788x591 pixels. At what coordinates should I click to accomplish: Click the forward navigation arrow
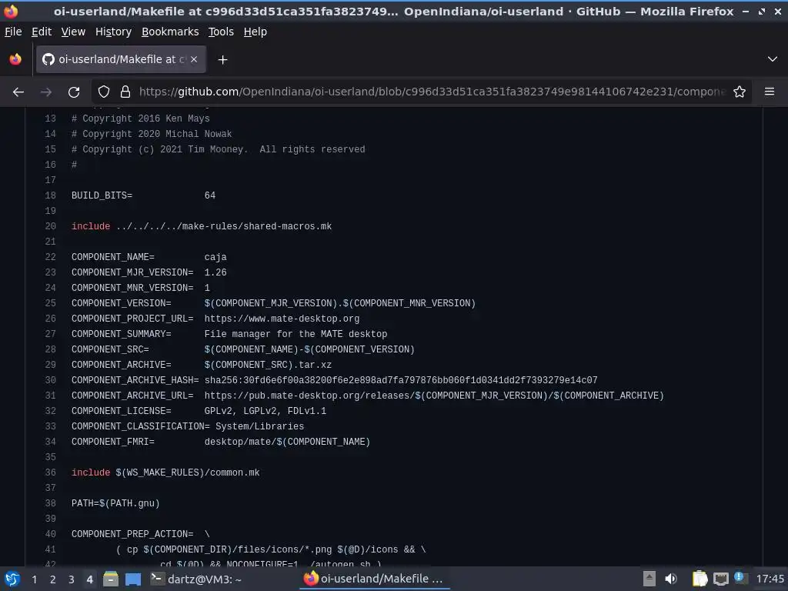pyautogui.click(x=46, y=92)
